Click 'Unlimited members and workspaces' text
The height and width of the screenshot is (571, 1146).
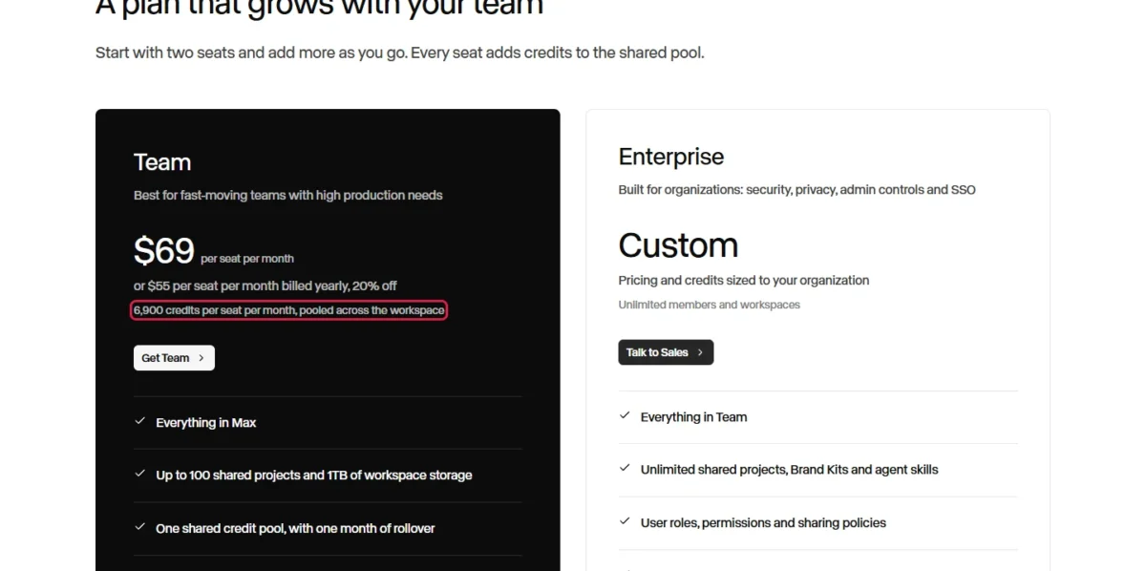click(x=710, y=305)
